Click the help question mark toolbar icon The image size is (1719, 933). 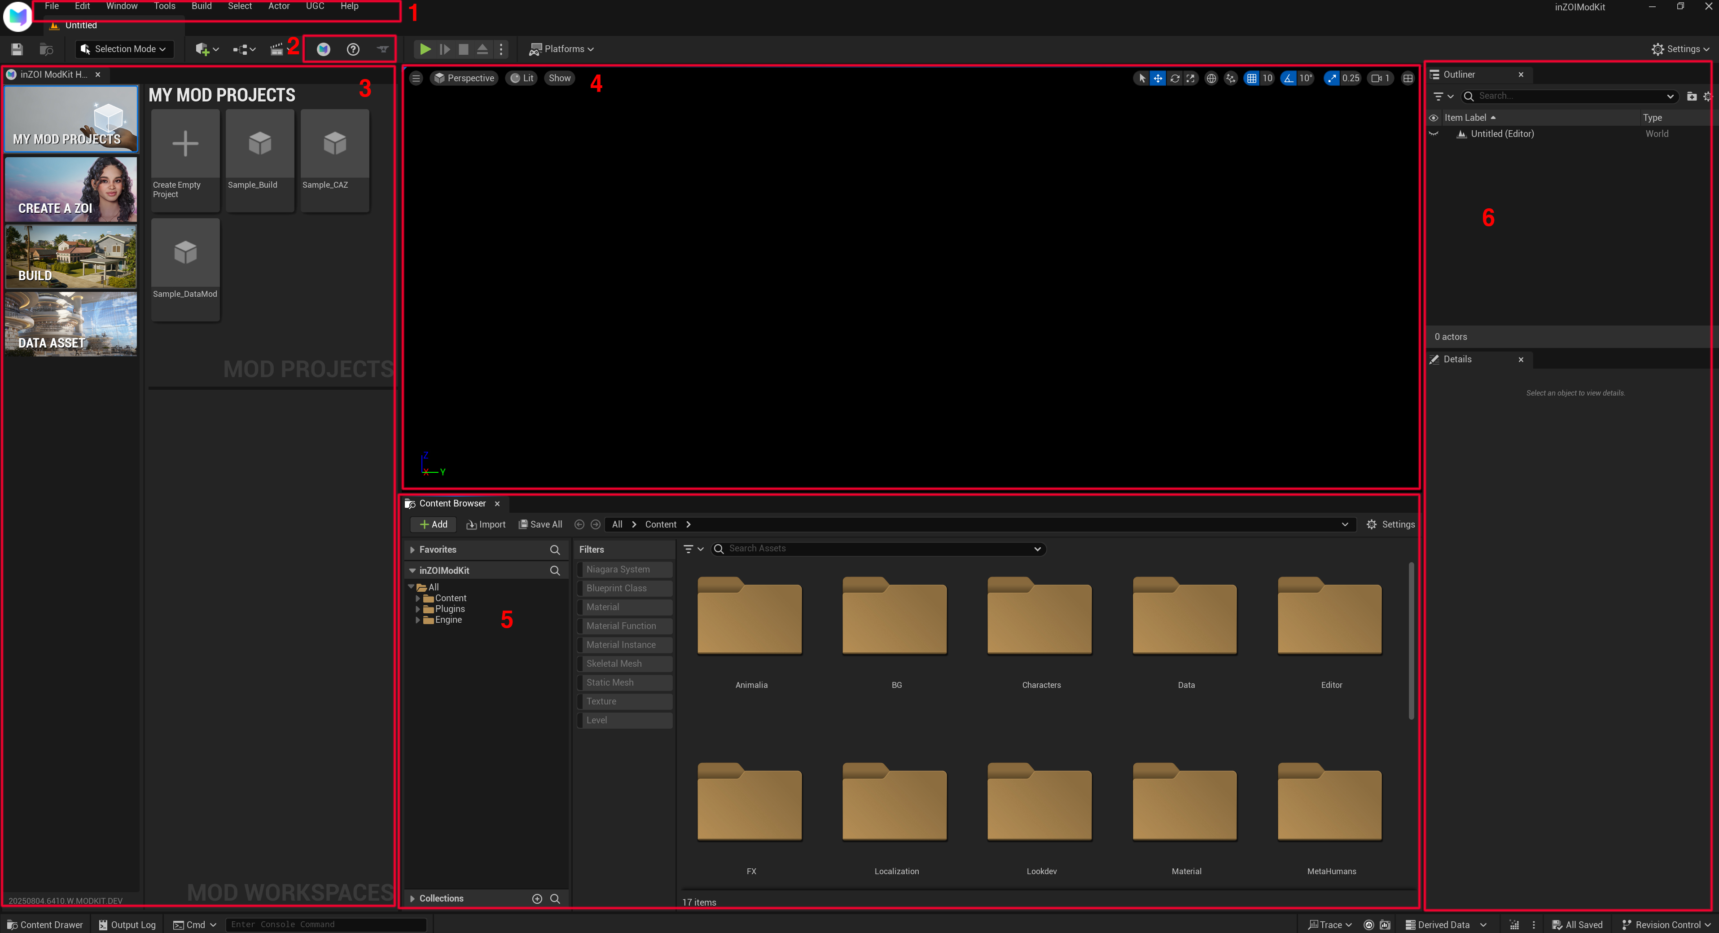coord(353,49)
